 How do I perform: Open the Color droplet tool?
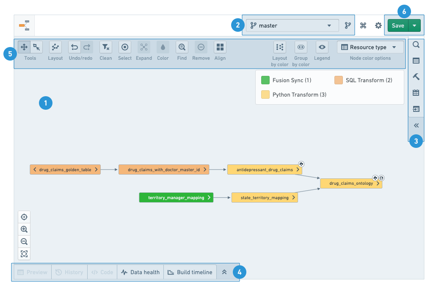(163, 47)
